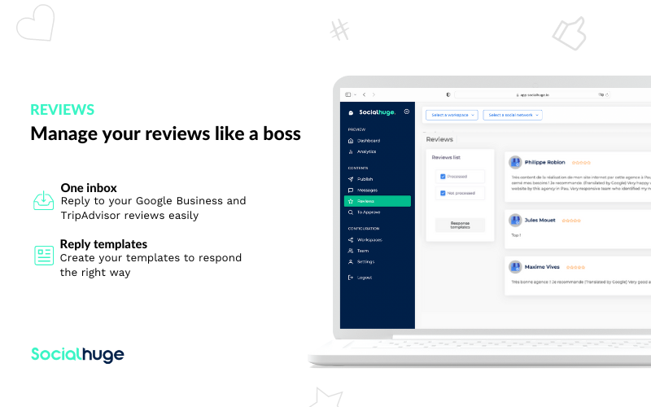Click Jules Mouet's star rating
The height and width of the screenshot is (407, 651).
tap(571, 221)
